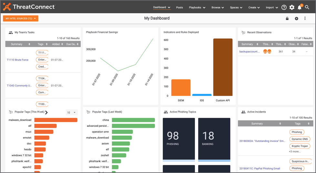Click the 18 Banking topic tile

click(214, 140)
